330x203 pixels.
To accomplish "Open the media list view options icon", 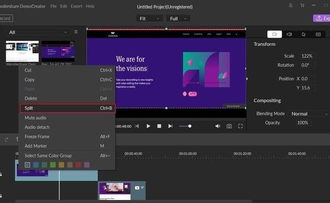I will pyautogui.click(x=76, y=32).
